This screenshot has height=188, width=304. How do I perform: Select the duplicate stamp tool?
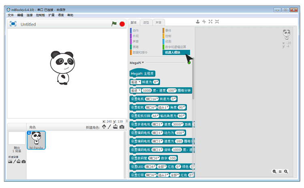pyautogui.click(x=197, y=22)
